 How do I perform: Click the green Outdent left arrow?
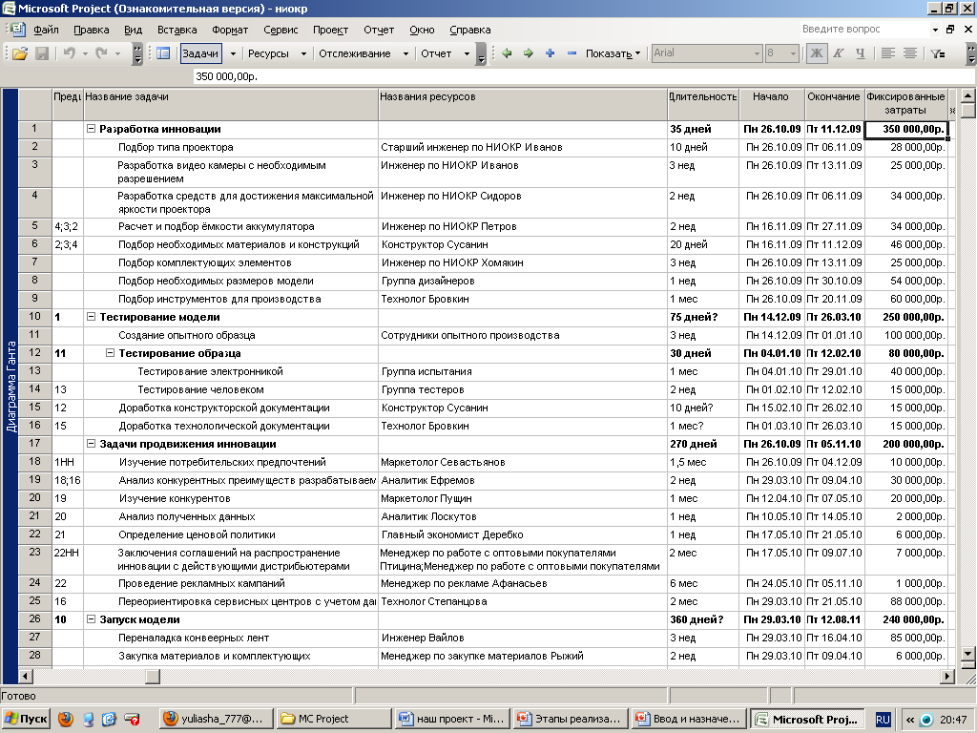[507, 53]
